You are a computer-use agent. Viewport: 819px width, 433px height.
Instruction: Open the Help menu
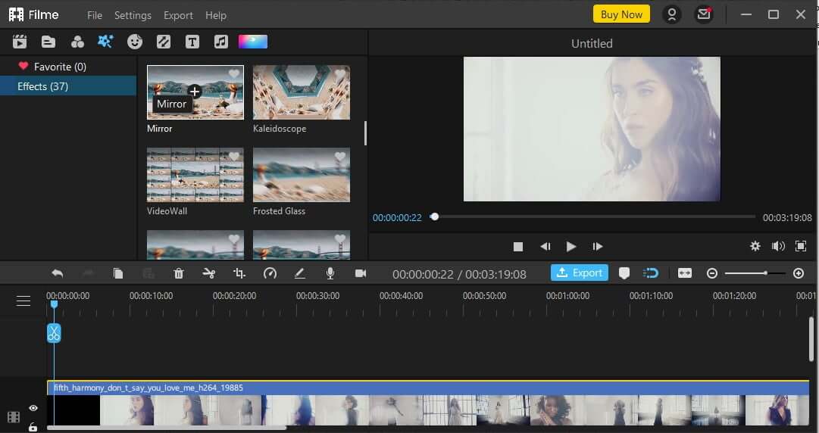[x=216, y=15]
